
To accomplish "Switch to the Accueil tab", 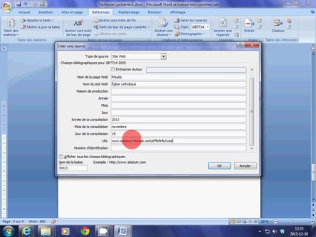I will pos(24,12).
